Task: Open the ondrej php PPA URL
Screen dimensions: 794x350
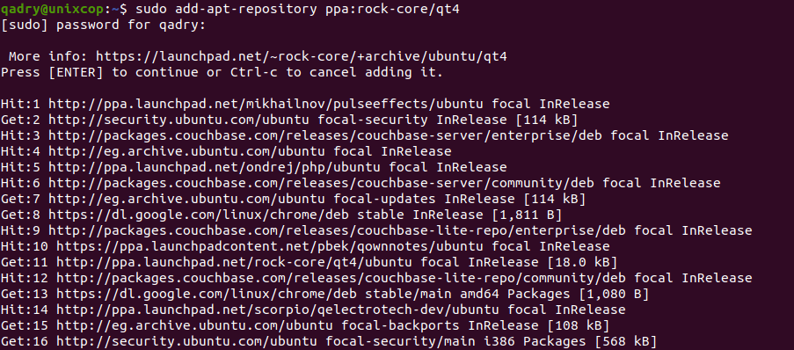Action: (215, 167)
